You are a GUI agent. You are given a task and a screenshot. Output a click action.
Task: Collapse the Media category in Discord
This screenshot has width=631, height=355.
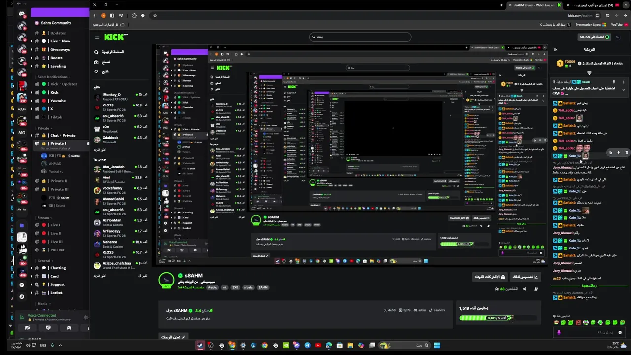coord(43,304)
